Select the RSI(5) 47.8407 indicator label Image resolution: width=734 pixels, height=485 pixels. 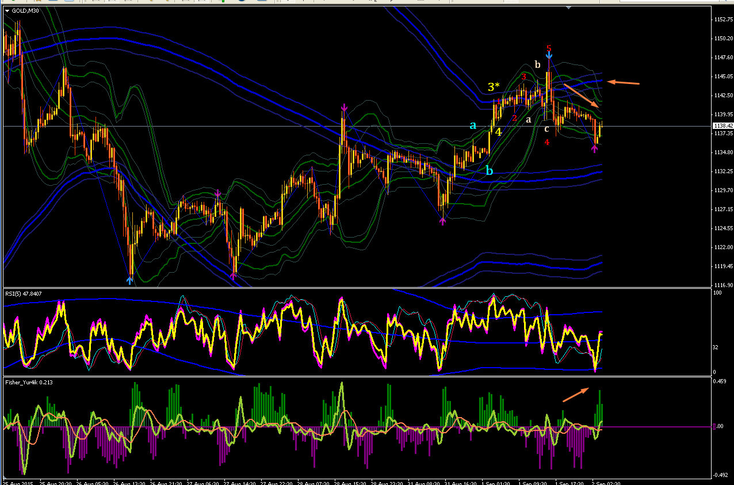click(24, 293)
